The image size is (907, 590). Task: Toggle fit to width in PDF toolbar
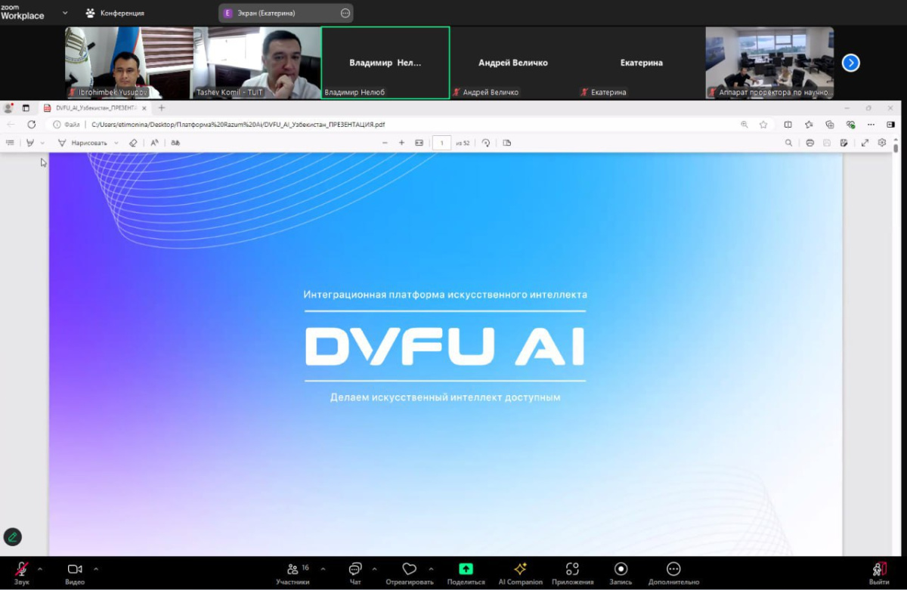419,143
